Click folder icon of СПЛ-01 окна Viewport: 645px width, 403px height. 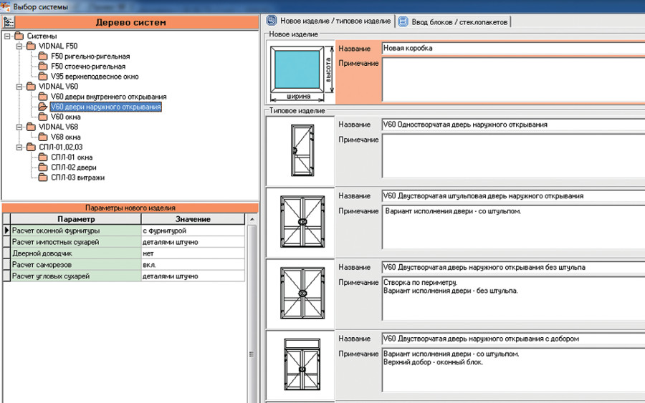click(x=43, y=157)
